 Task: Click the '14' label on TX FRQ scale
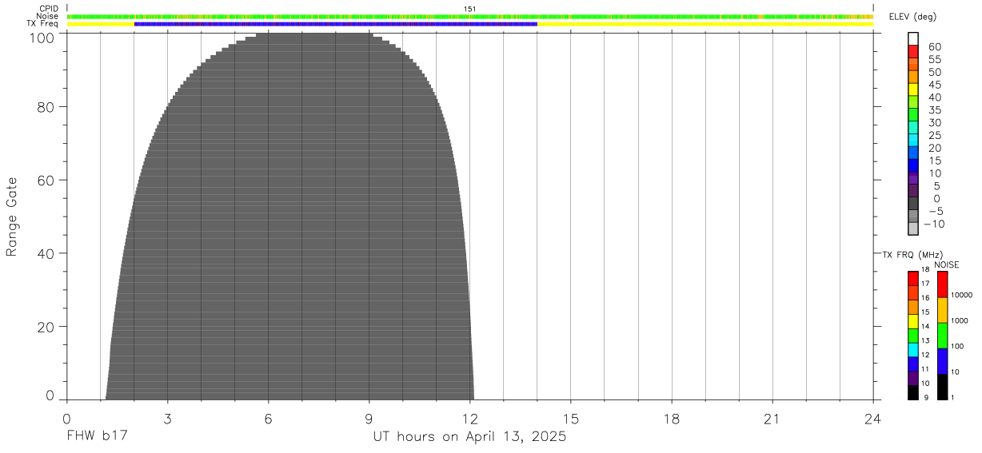click(x=925, y=326)
